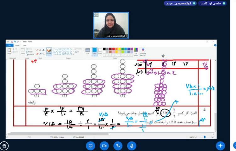Save the Paint drawing from quick access toolbar
Viewport: 236px width, 151px height.
click(12, 42)
